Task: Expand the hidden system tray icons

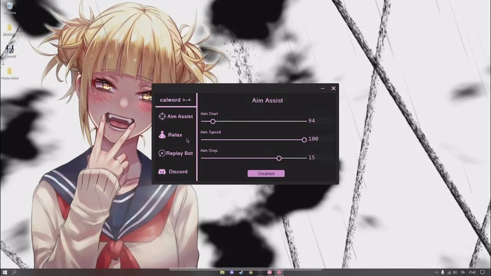Action: tap(436, 272)
